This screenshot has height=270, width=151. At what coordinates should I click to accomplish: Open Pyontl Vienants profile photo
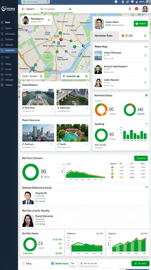tap(28, 221)
